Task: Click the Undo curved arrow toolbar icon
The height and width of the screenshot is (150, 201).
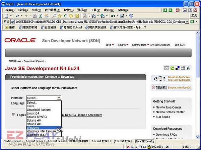Action: click(x=113, y=16)
